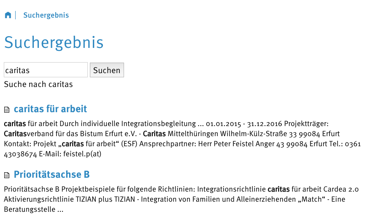Click the Suche nach caritas text
This screenshot has width=378, height=221.
[38, 84]
